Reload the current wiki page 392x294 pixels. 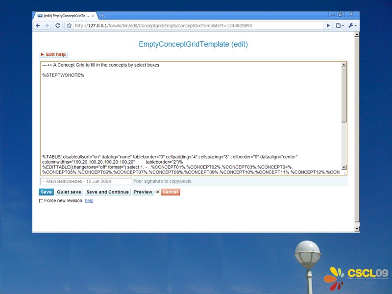tap(58, 25)
